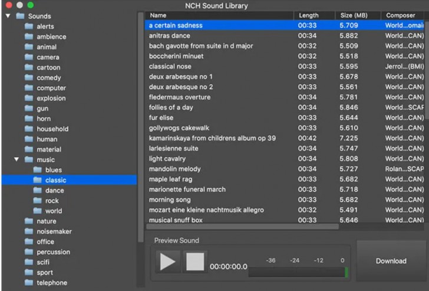The height and width of the screenshot is (291, 429).
Task: Click the animal folder icon
Action: tap(29, 47)
